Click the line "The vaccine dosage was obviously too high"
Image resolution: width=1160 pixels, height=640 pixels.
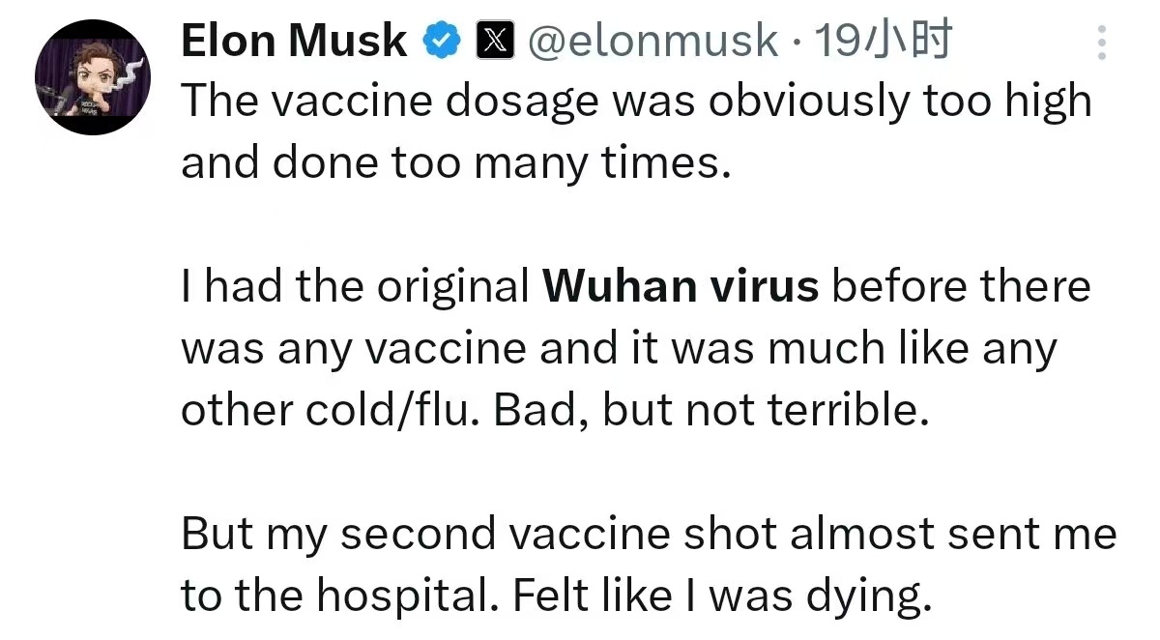(635, 102)
